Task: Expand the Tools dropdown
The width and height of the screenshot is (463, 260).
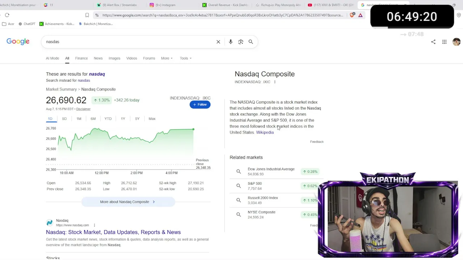Action: 186,58
